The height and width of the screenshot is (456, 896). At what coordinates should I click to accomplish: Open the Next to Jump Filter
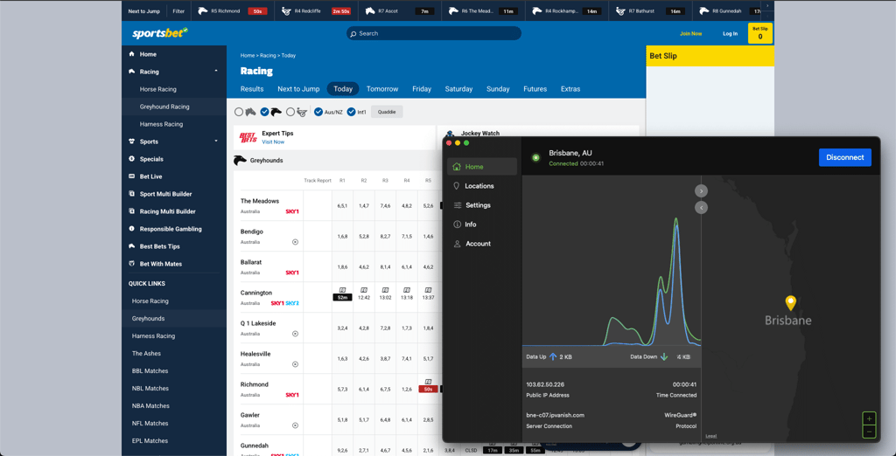pyautogui.click(x=178, y=10)
